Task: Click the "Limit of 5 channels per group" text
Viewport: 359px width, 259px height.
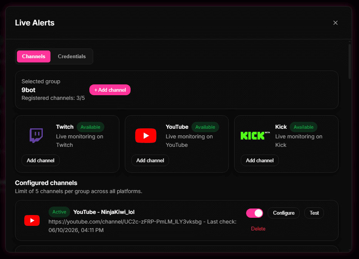Action: click(79, 191)
